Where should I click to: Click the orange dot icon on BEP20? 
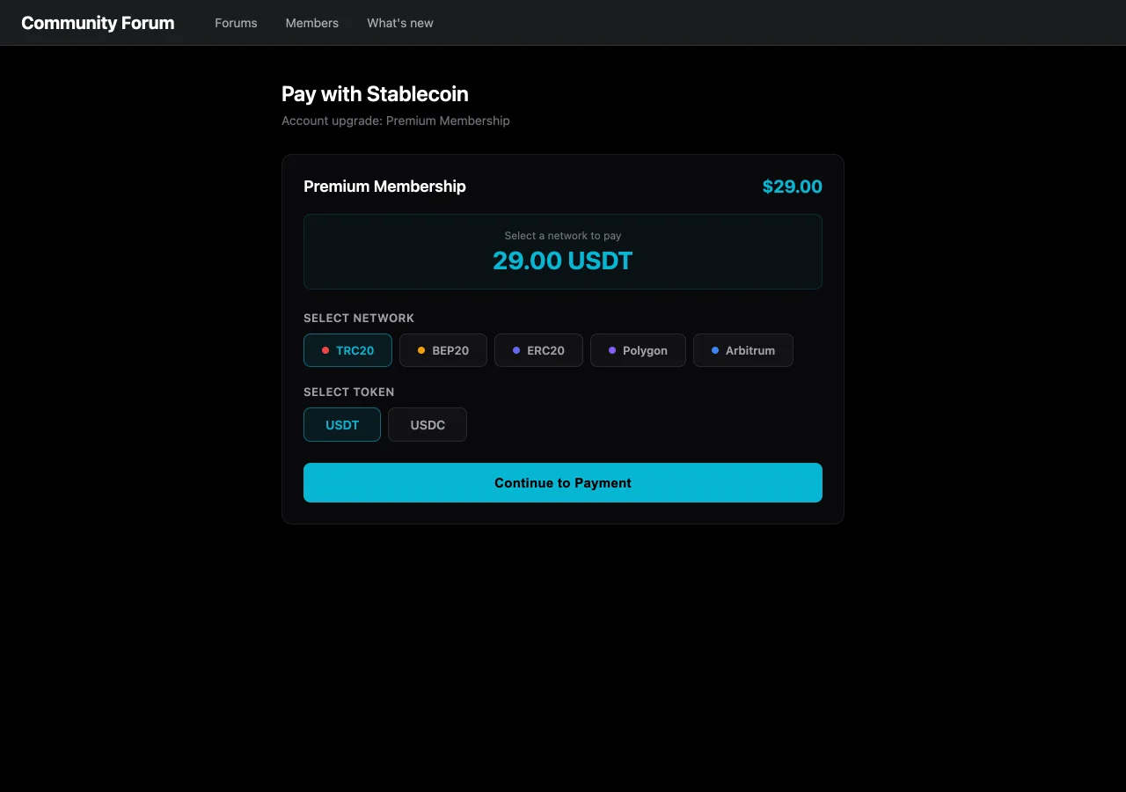[x=421, y=350]
